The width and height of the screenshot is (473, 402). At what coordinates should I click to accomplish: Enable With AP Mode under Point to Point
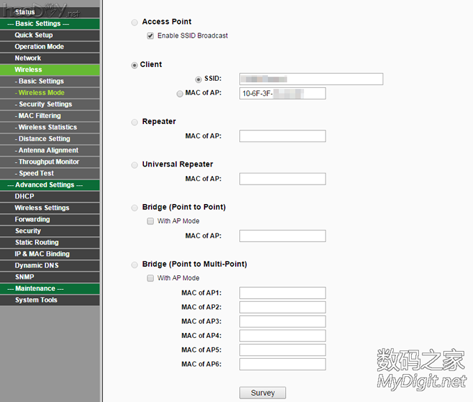150,222
